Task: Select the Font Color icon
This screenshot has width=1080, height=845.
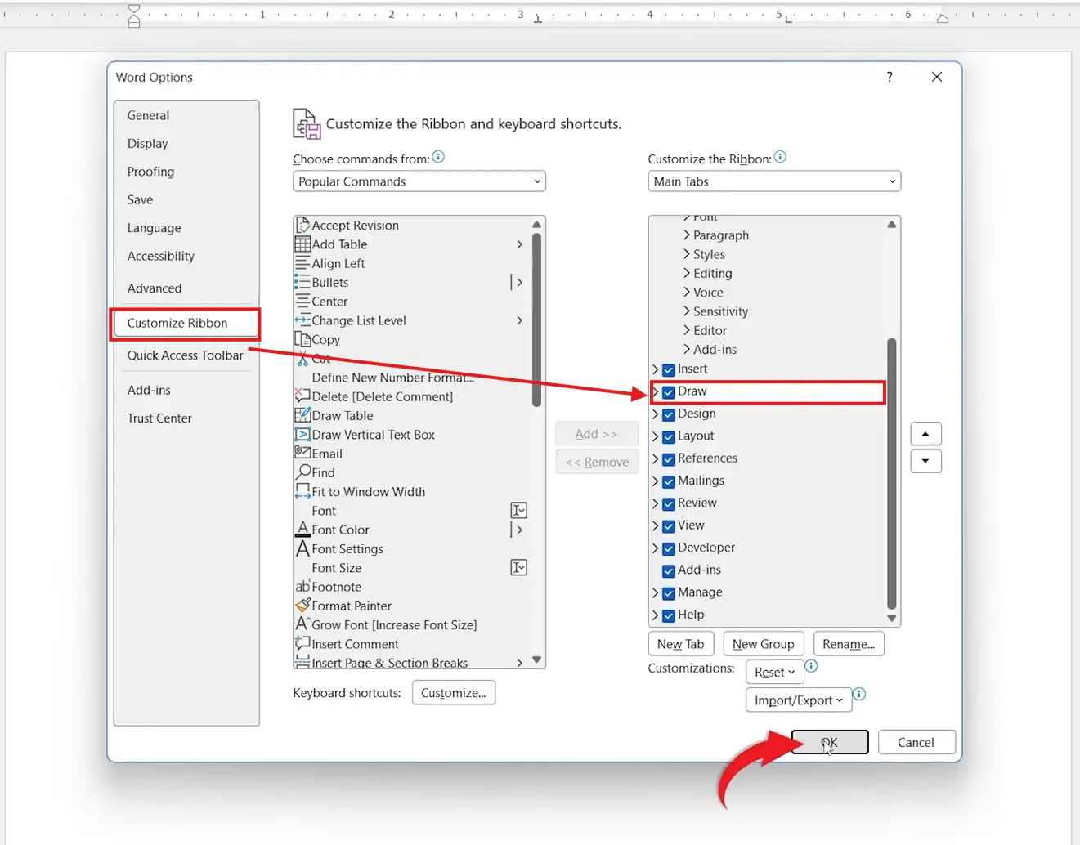Action: (x=302, y=530)
